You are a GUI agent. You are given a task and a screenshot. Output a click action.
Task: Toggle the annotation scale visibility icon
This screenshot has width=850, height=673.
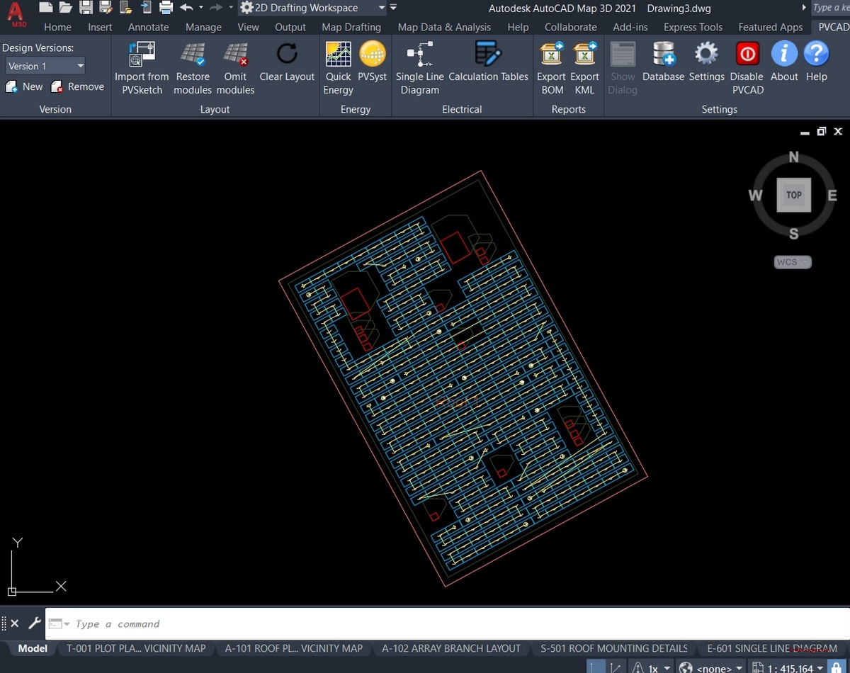640,667
